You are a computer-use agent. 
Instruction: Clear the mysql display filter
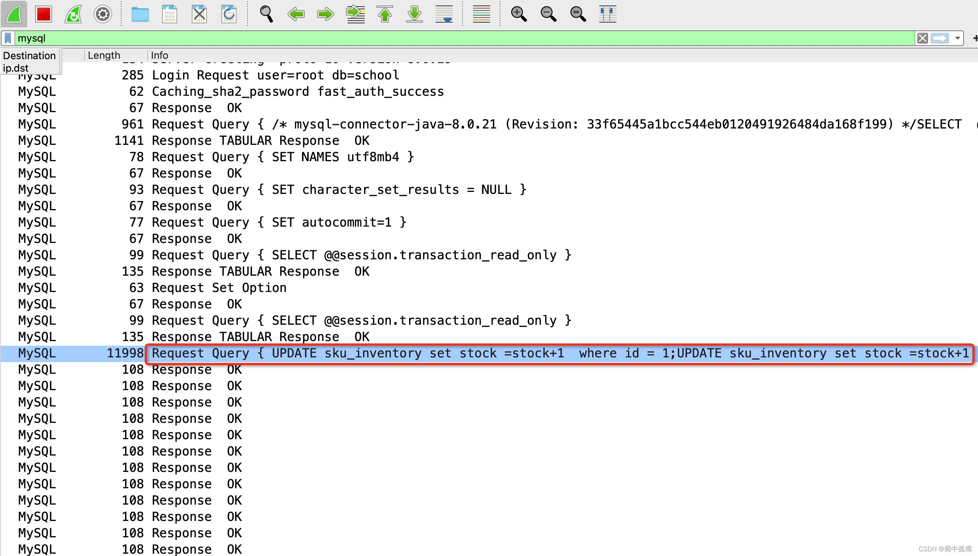922,38
